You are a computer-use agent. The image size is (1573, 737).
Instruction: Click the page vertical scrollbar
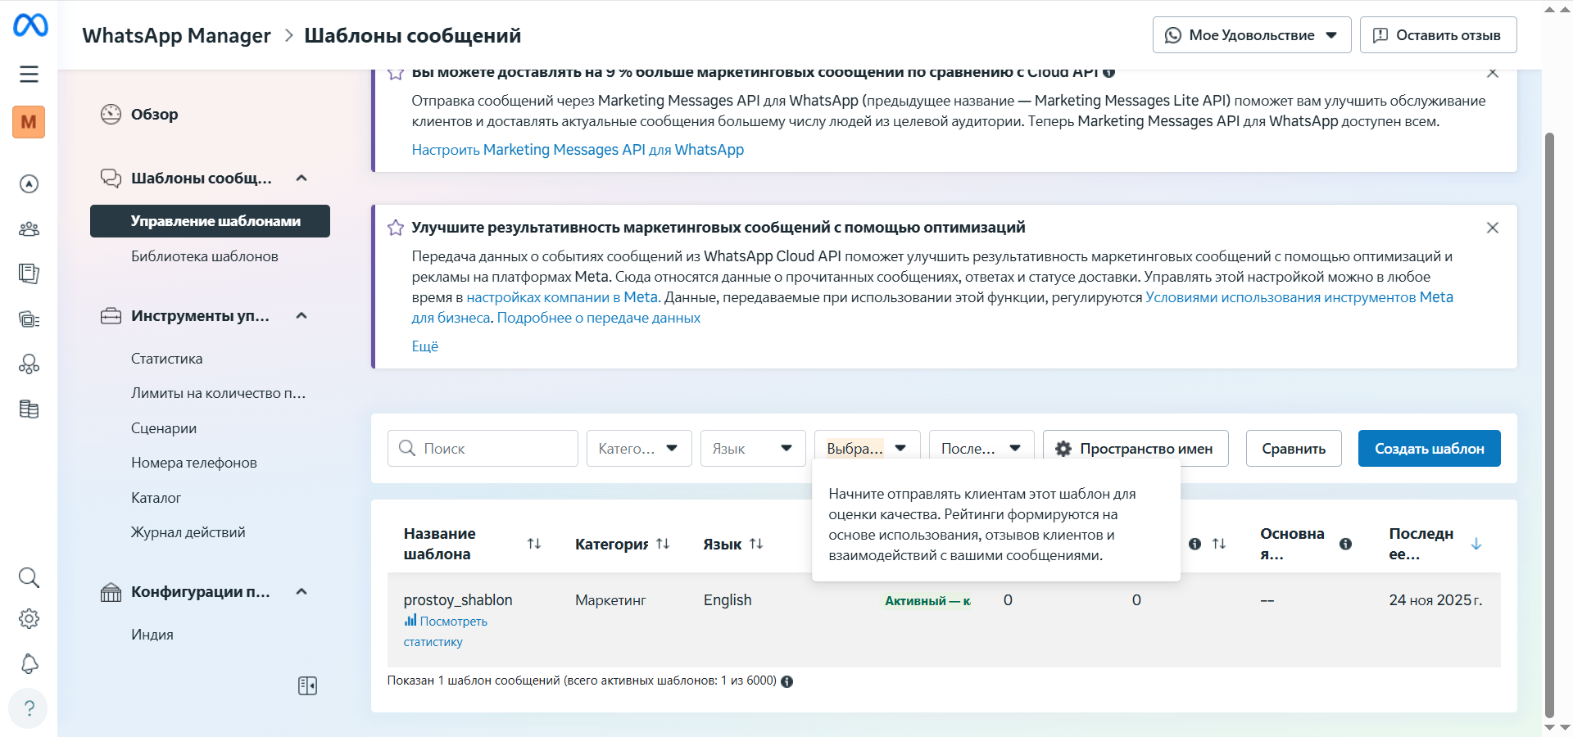pos(1548,409)
